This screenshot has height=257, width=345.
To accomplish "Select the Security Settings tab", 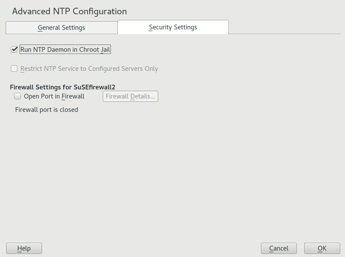I will tap(173, 27).
